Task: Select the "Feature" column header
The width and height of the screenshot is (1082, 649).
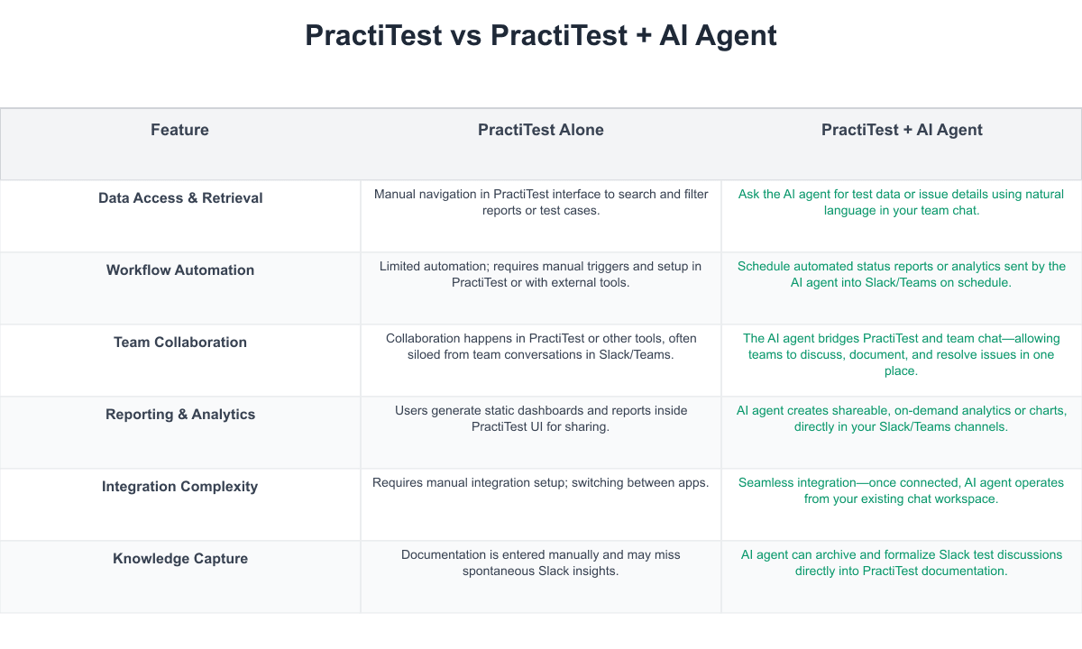Action: [179, 130]
